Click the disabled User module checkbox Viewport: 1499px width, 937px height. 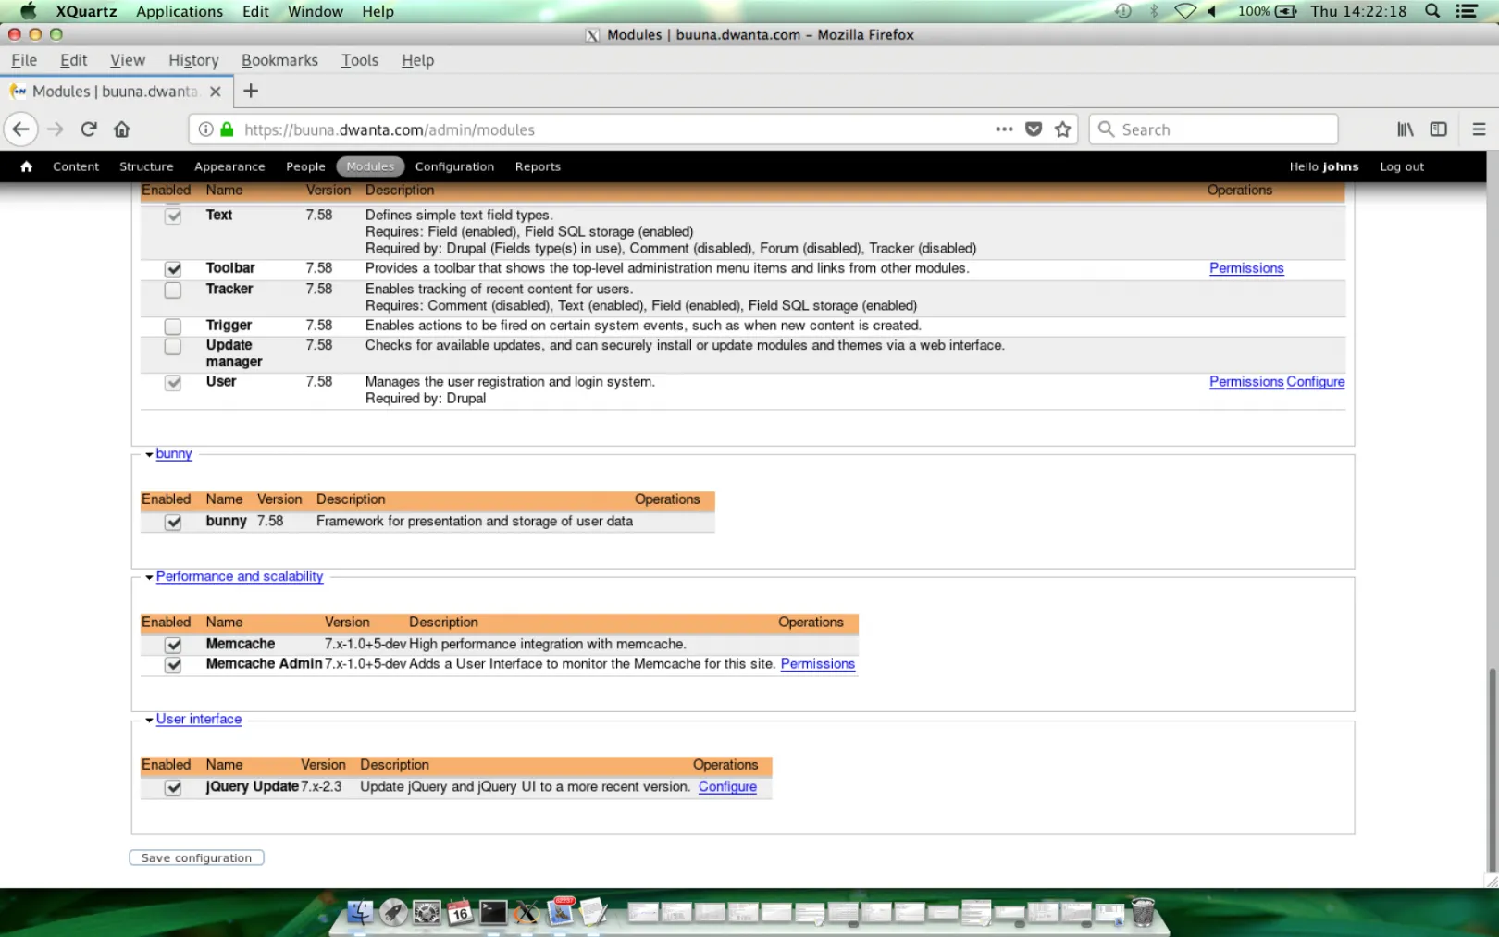(x=173, y=383)
